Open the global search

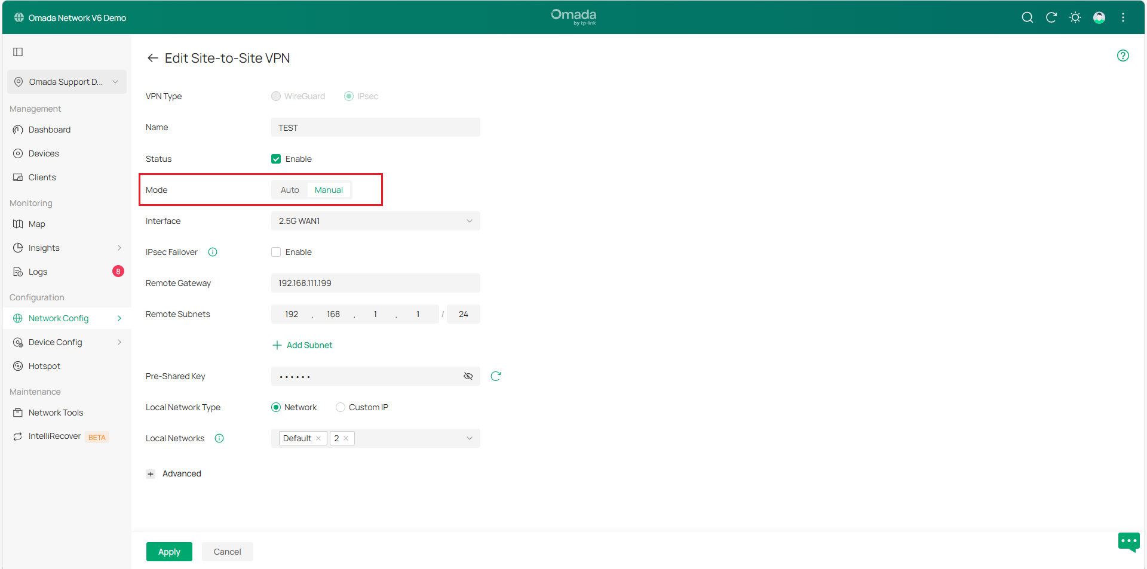coord(1027,17)
